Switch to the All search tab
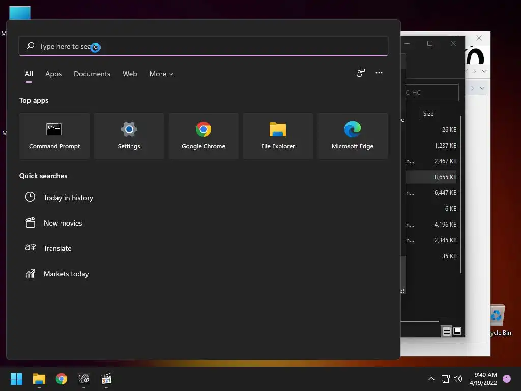 point(29,74)
